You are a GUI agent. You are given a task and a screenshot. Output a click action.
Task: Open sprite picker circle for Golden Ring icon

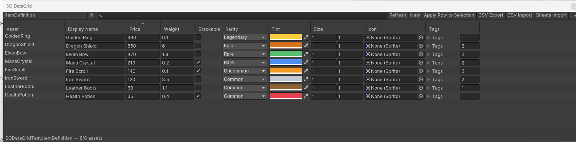click(421, 37)
